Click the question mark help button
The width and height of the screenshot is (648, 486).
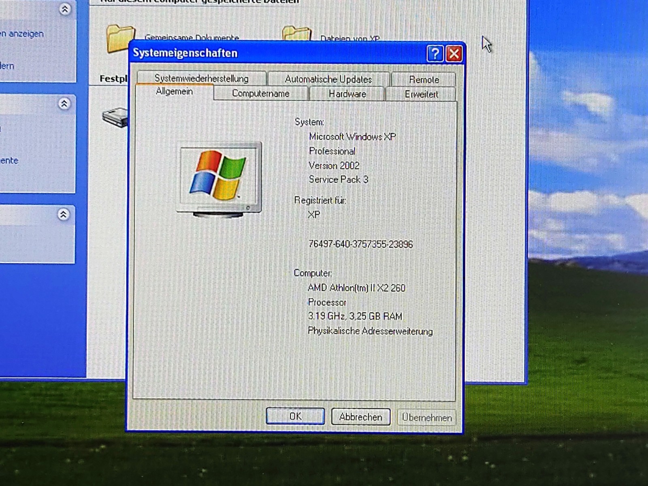435,53
